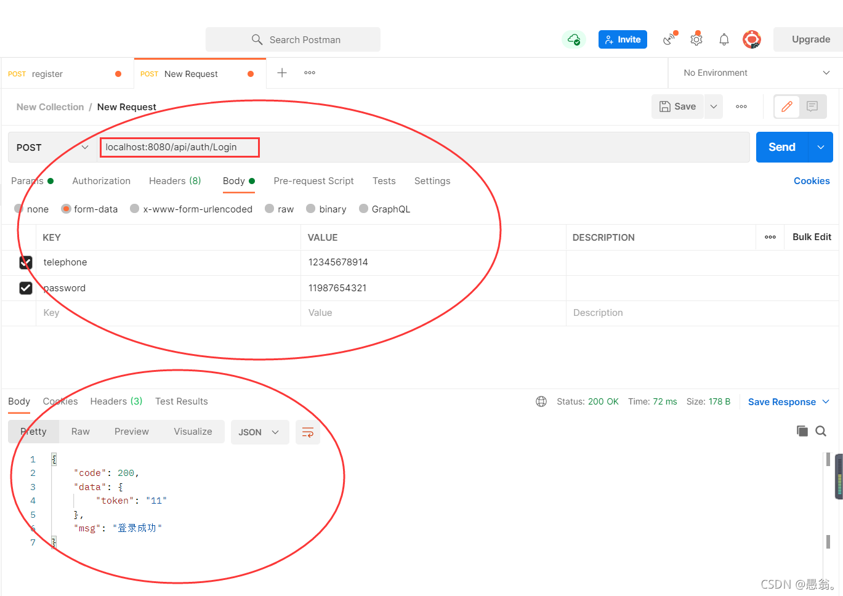The height and width of the screenshot is (596, 843).
Task: Open tab options three-dots menu
Action: point(310,73)
